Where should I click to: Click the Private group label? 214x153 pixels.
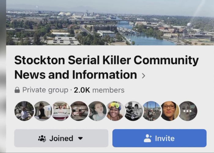point(45,90)
